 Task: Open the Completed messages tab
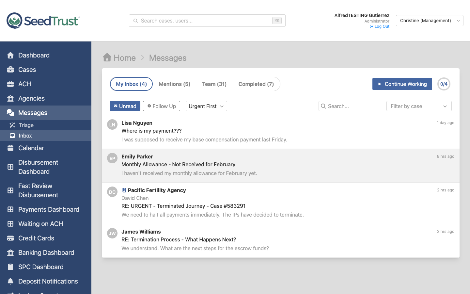pyautogui.click(x=256, y=84)
